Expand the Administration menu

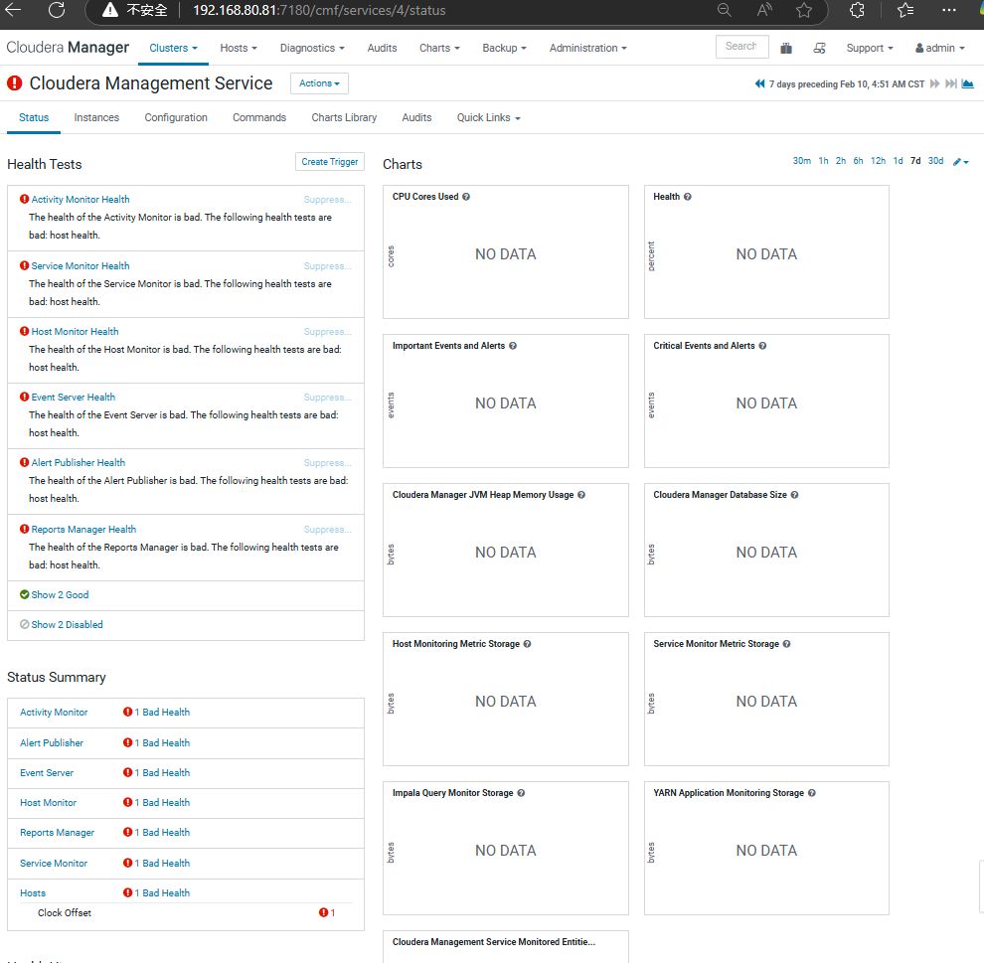pos(587,48)
